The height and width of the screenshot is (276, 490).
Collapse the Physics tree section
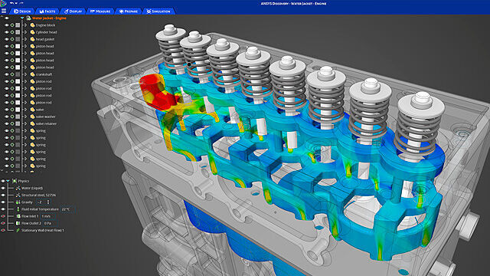tap(8, 181)
